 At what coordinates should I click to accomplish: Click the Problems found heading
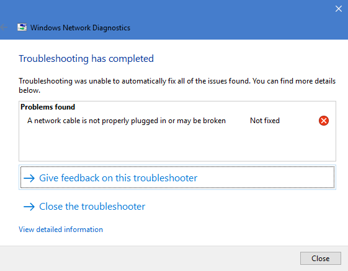[48, 107]
